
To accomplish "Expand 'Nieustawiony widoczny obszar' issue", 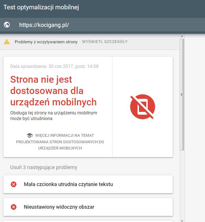I will click(88, 207).
